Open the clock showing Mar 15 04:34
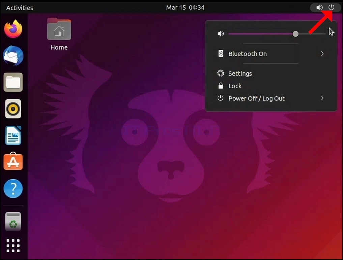343x260 pixels. tap(185, 8)
